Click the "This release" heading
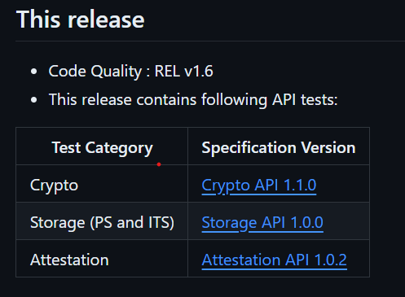Image resolution: width=405 pixels, height=297 pixels. tap(81, 20)
